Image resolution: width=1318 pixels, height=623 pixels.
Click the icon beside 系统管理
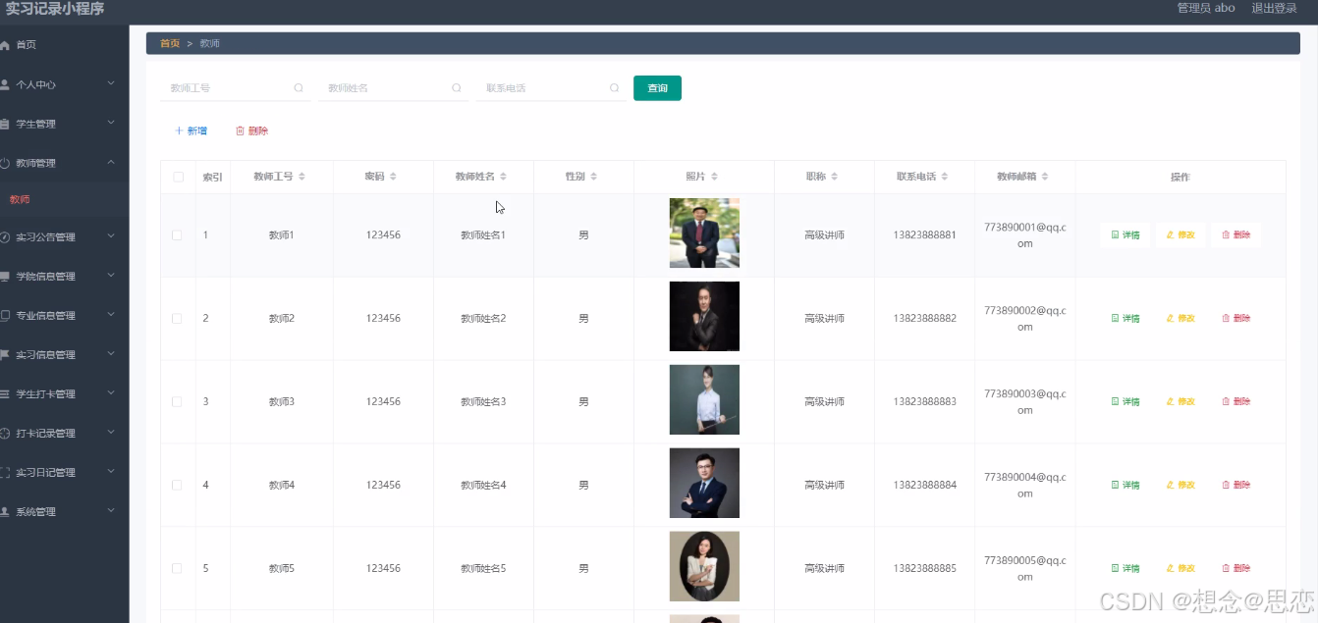[5, 512]
